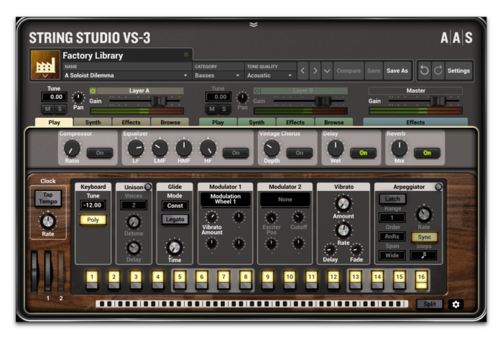Click the redo arrow icon
The width and height of the screenshot is (503, 339).
pos(438,70)
